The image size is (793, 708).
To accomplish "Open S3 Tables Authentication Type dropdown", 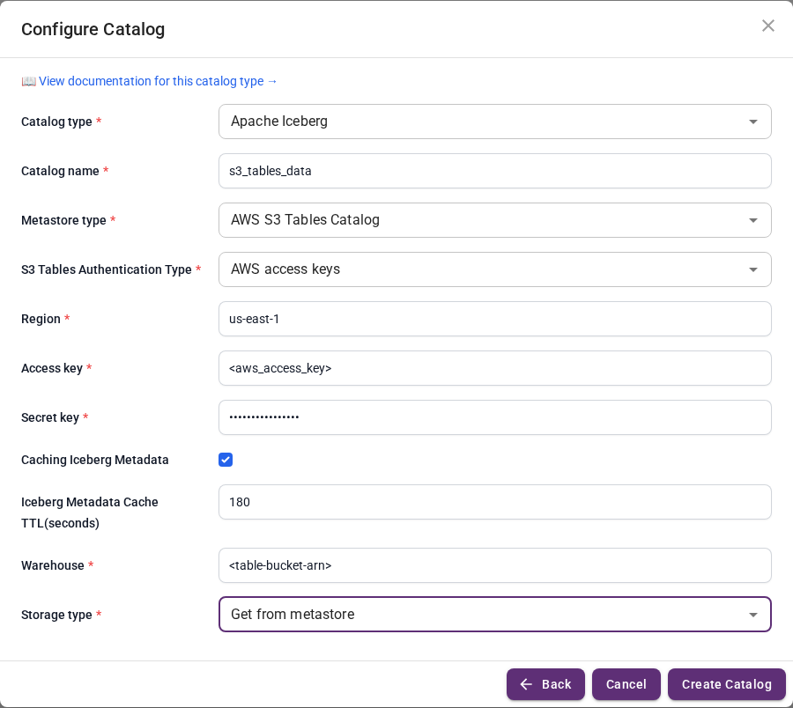I will pyautogui.click(x=494, y=269).
